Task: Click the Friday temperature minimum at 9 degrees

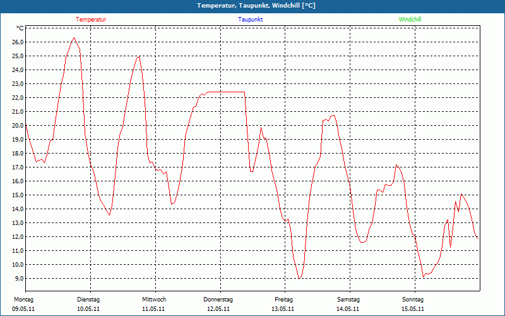Action: pos(299,278)
